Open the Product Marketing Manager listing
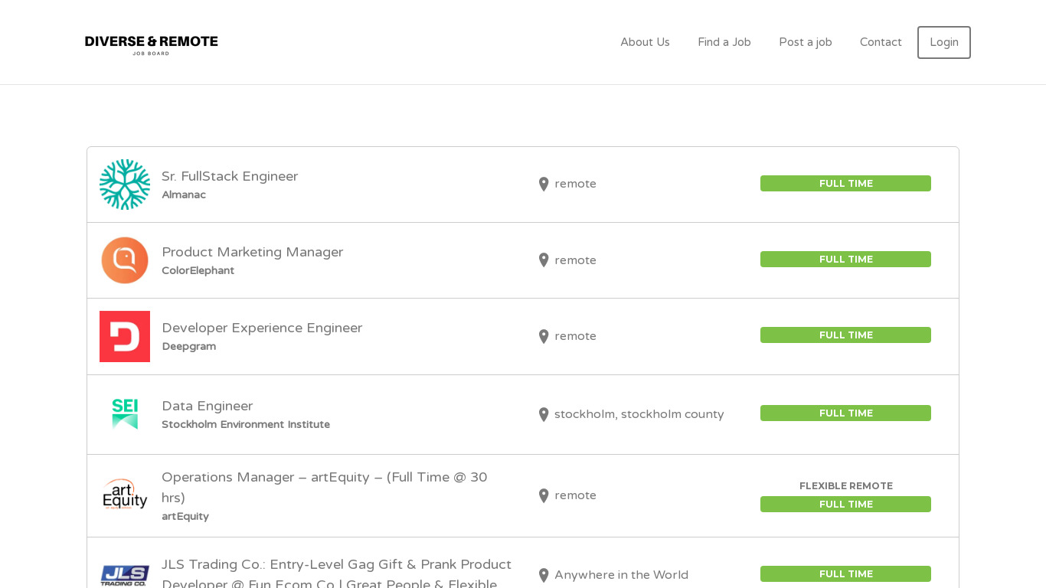The height and width of the screenshot is (588, 1046). (x=252, y=252)
